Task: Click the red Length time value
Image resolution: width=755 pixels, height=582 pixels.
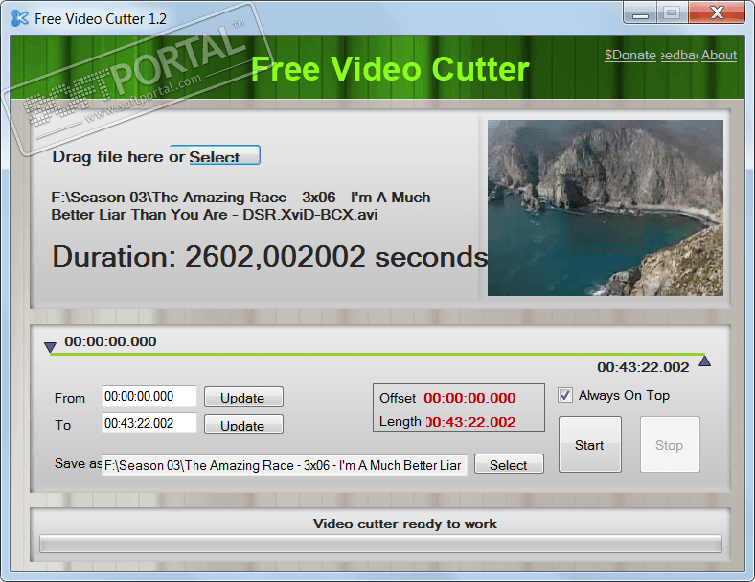Action: click(470, 422)
